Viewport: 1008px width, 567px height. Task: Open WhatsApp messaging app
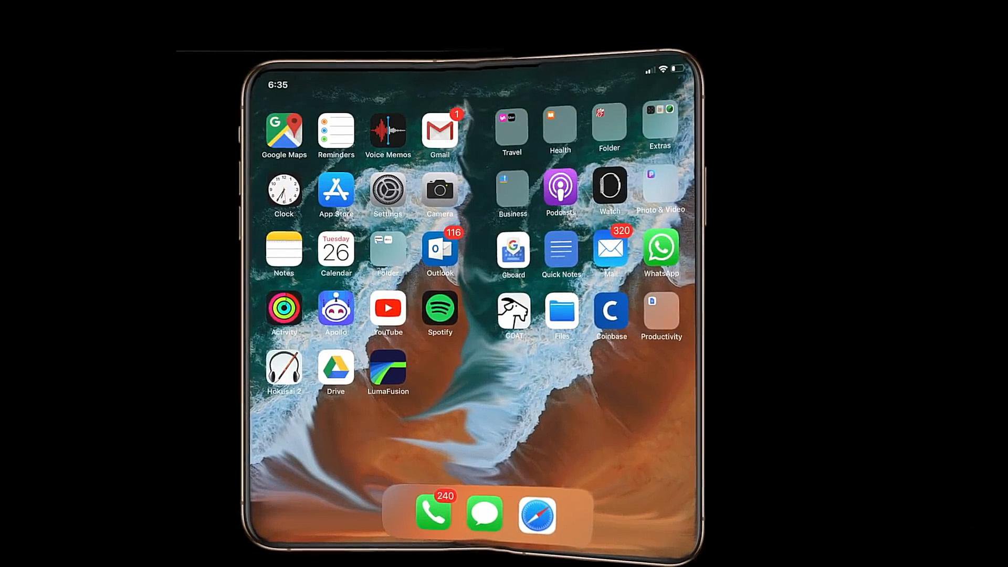(x=660, y=250)
